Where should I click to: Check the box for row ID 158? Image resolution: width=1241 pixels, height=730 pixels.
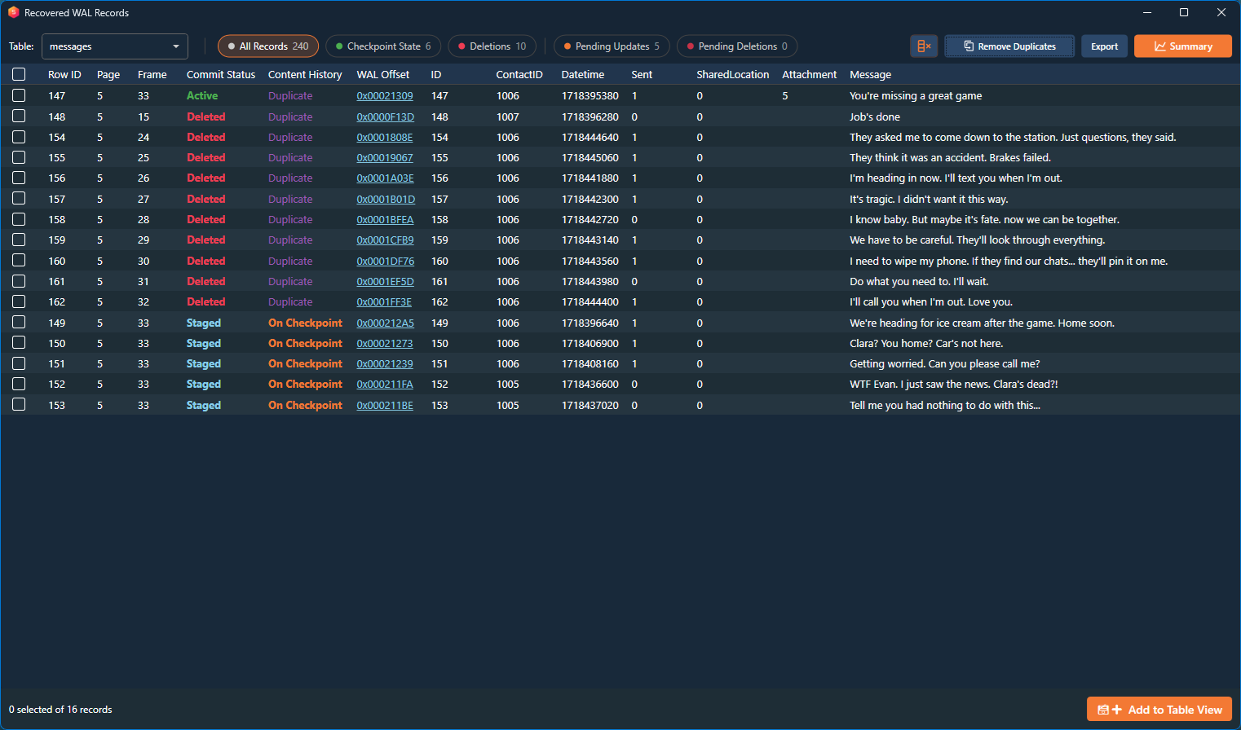pos(19,219)
